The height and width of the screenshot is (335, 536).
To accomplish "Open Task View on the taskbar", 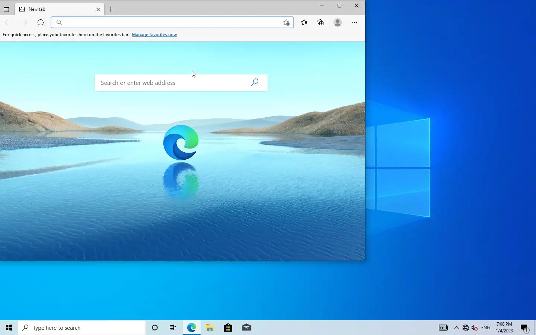I will point(173,328).
